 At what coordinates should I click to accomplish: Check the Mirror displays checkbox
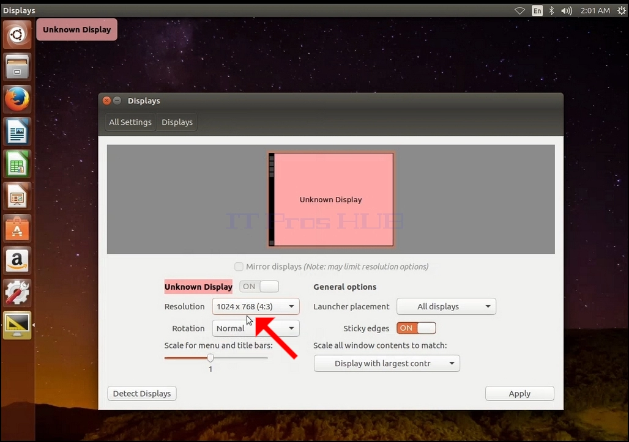(239, 267)
